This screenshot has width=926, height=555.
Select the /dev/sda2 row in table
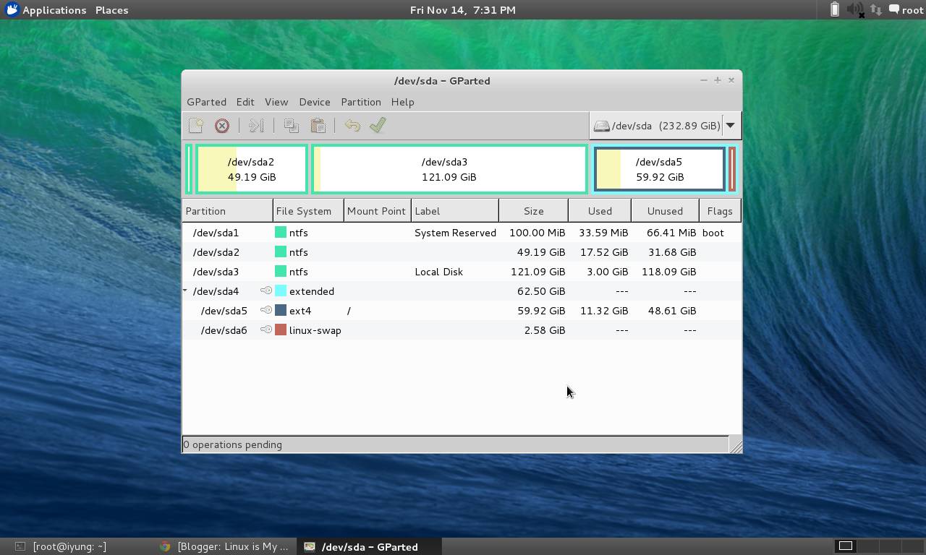[462, 252]
